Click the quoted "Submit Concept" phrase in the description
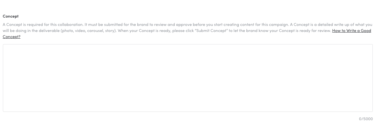The width and height of the screenshot is (376, 124). click(211, 31)
